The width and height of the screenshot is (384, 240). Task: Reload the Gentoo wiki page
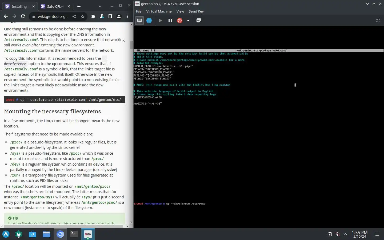tap(23, 17)
